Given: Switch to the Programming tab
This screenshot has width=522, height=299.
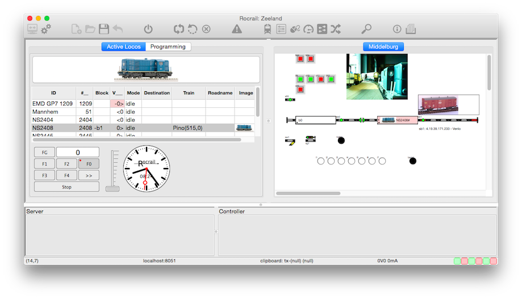Looking at the screenshot, I should pyautogui.click(x=168, y=47).
